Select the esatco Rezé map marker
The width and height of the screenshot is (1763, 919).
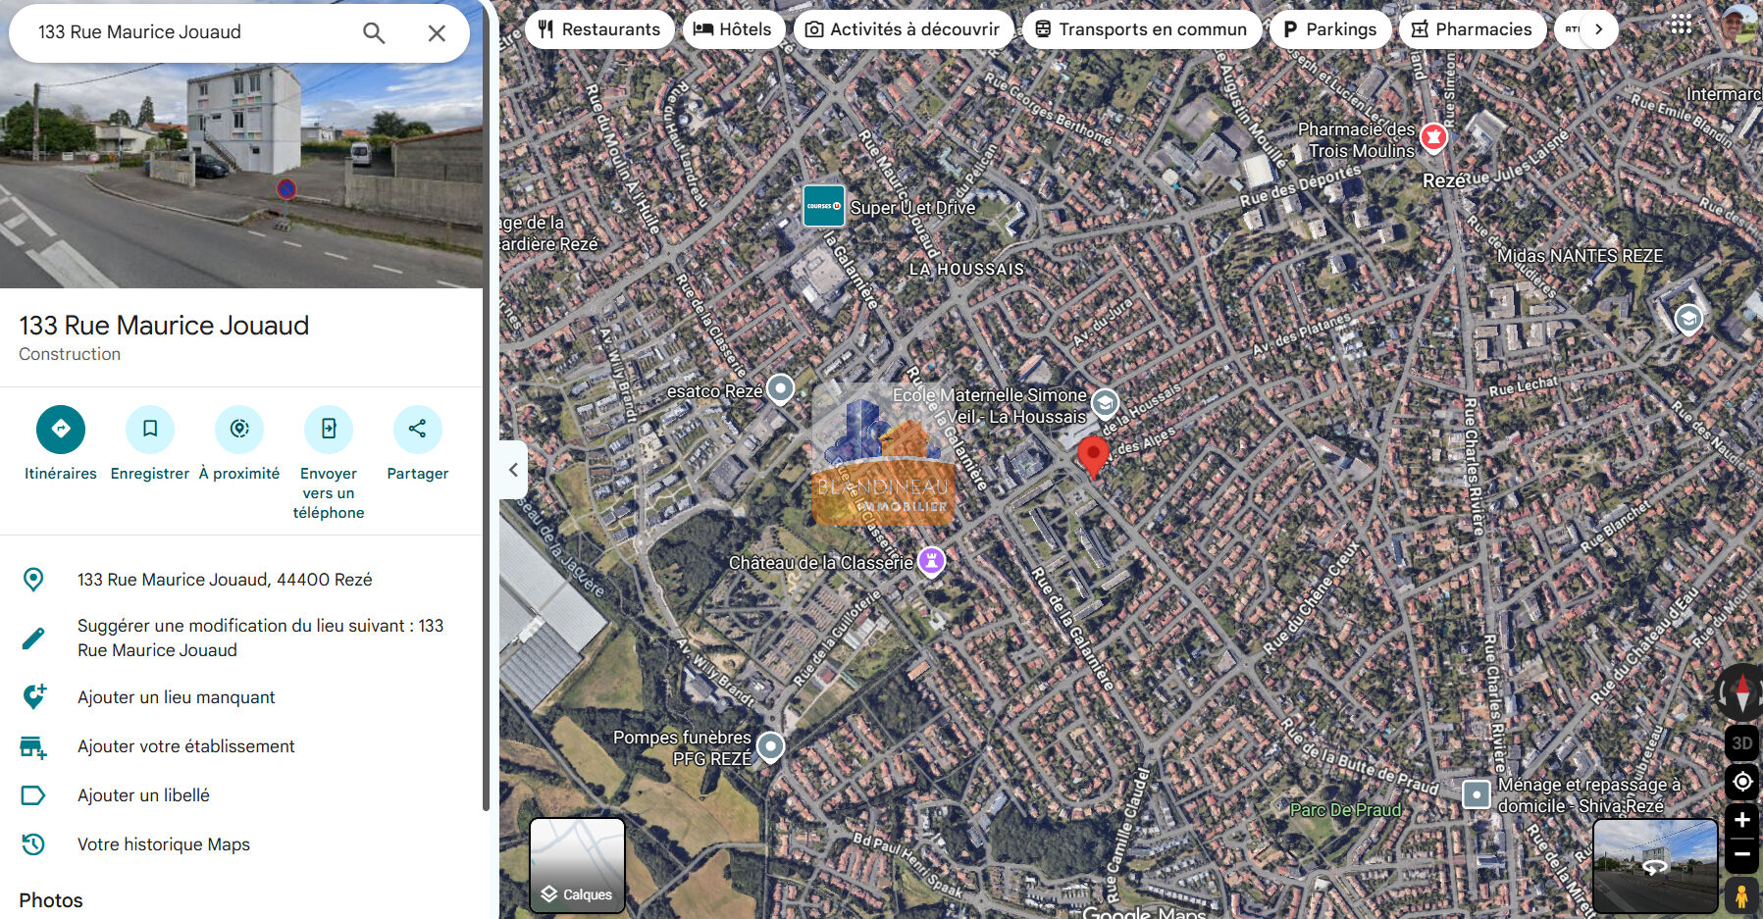780,389
